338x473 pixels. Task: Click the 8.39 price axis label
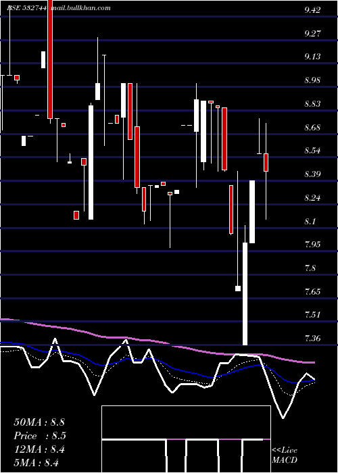(312, 174)
